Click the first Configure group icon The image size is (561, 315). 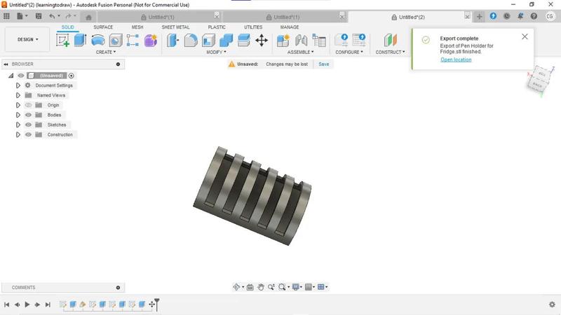341,40
